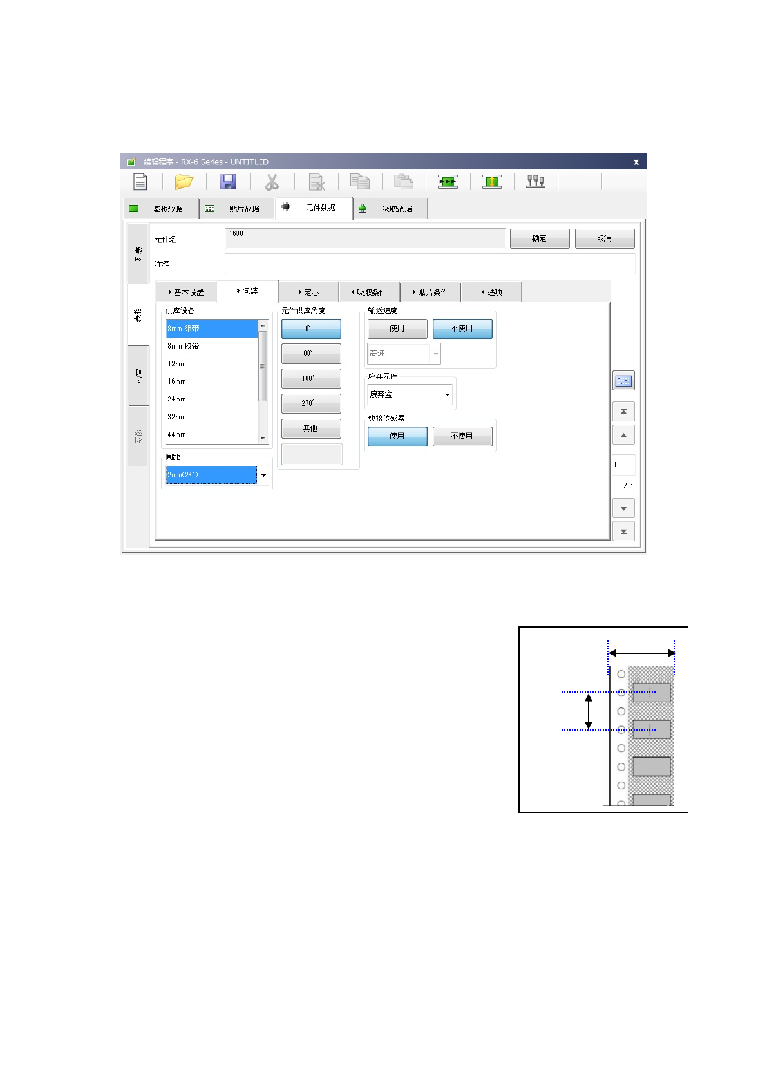
Task: Select 44mm in supply device list
Action: coord(212,434)
